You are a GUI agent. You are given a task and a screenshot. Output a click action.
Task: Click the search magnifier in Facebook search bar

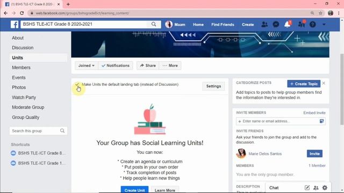(154, 24)
